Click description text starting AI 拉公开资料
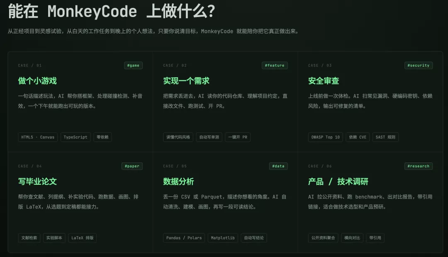The height and width of the screenshot is (257, 448). tap(370, 201)
